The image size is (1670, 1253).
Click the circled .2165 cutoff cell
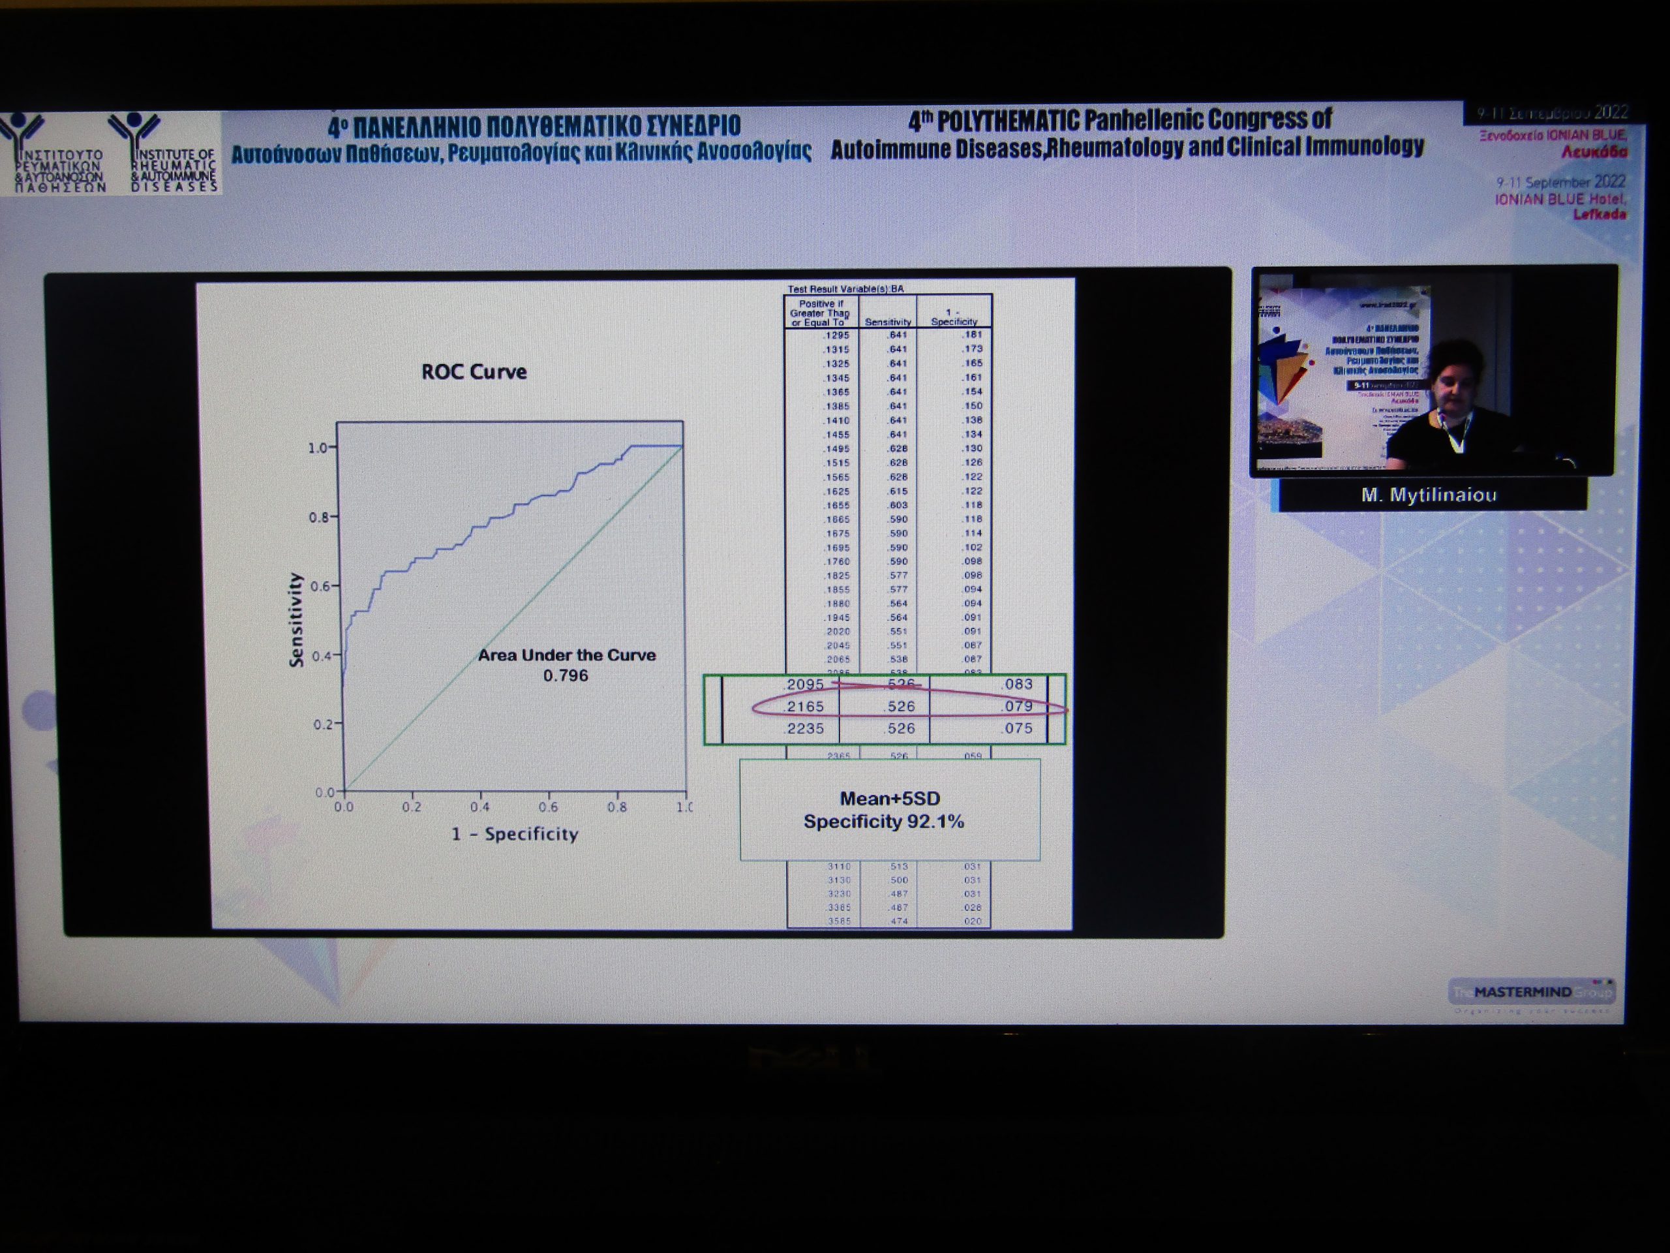point(805,706)
